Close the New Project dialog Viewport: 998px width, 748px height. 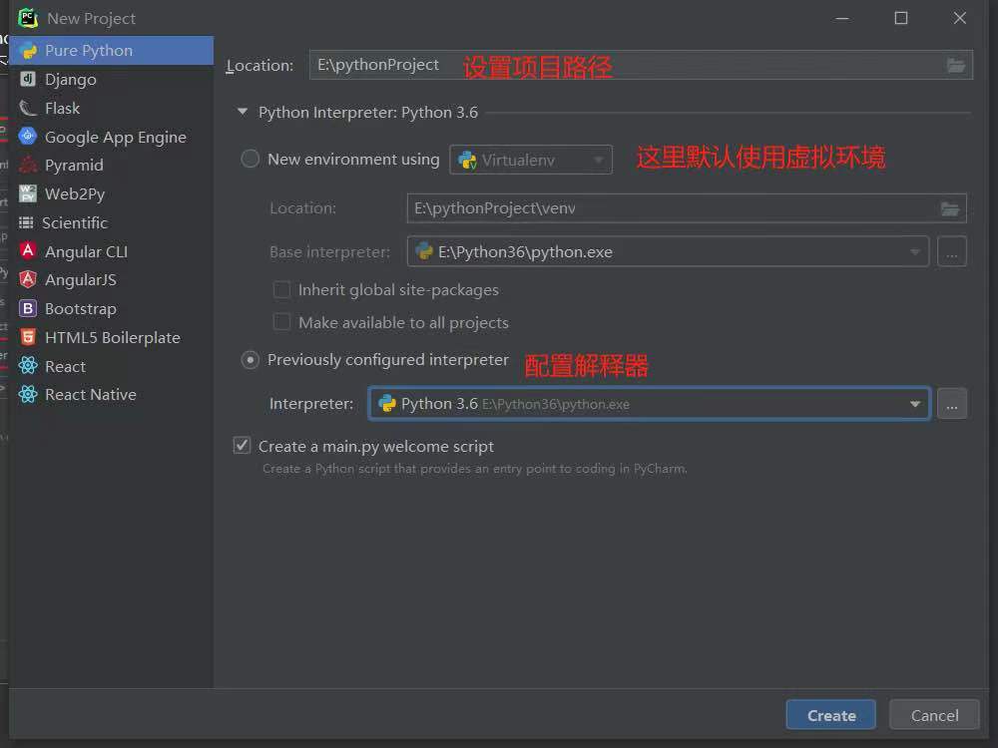960,18
